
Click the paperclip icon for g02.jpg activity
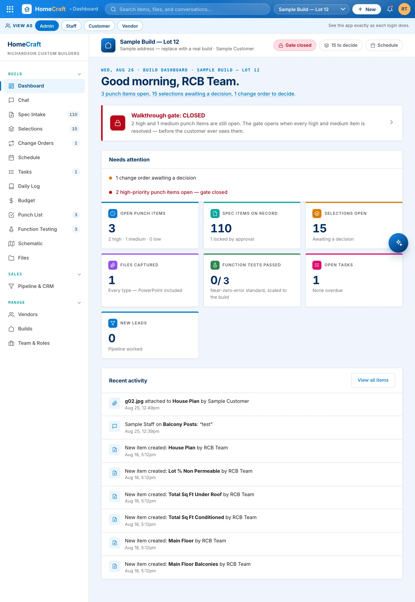point(114,403)
